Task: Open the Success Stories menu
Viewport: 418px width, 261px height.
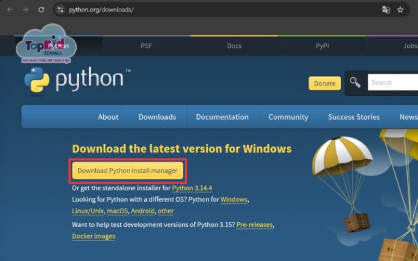Action: click(x=354, y=117)
